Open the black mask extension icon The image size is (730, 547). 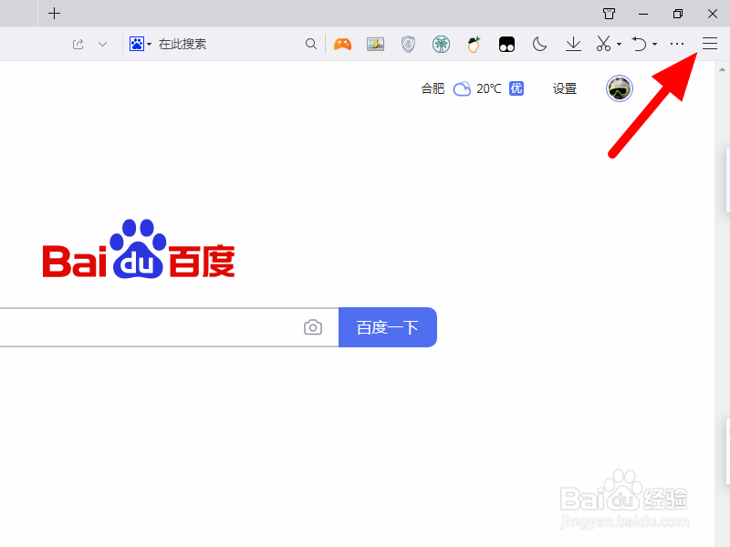click(506, 44)
